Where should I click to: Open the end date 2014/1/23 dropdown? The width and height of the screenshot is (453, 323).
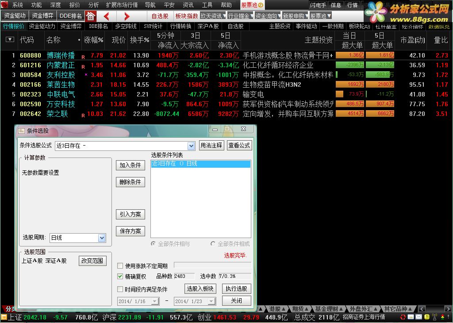(x=211, y=301)
